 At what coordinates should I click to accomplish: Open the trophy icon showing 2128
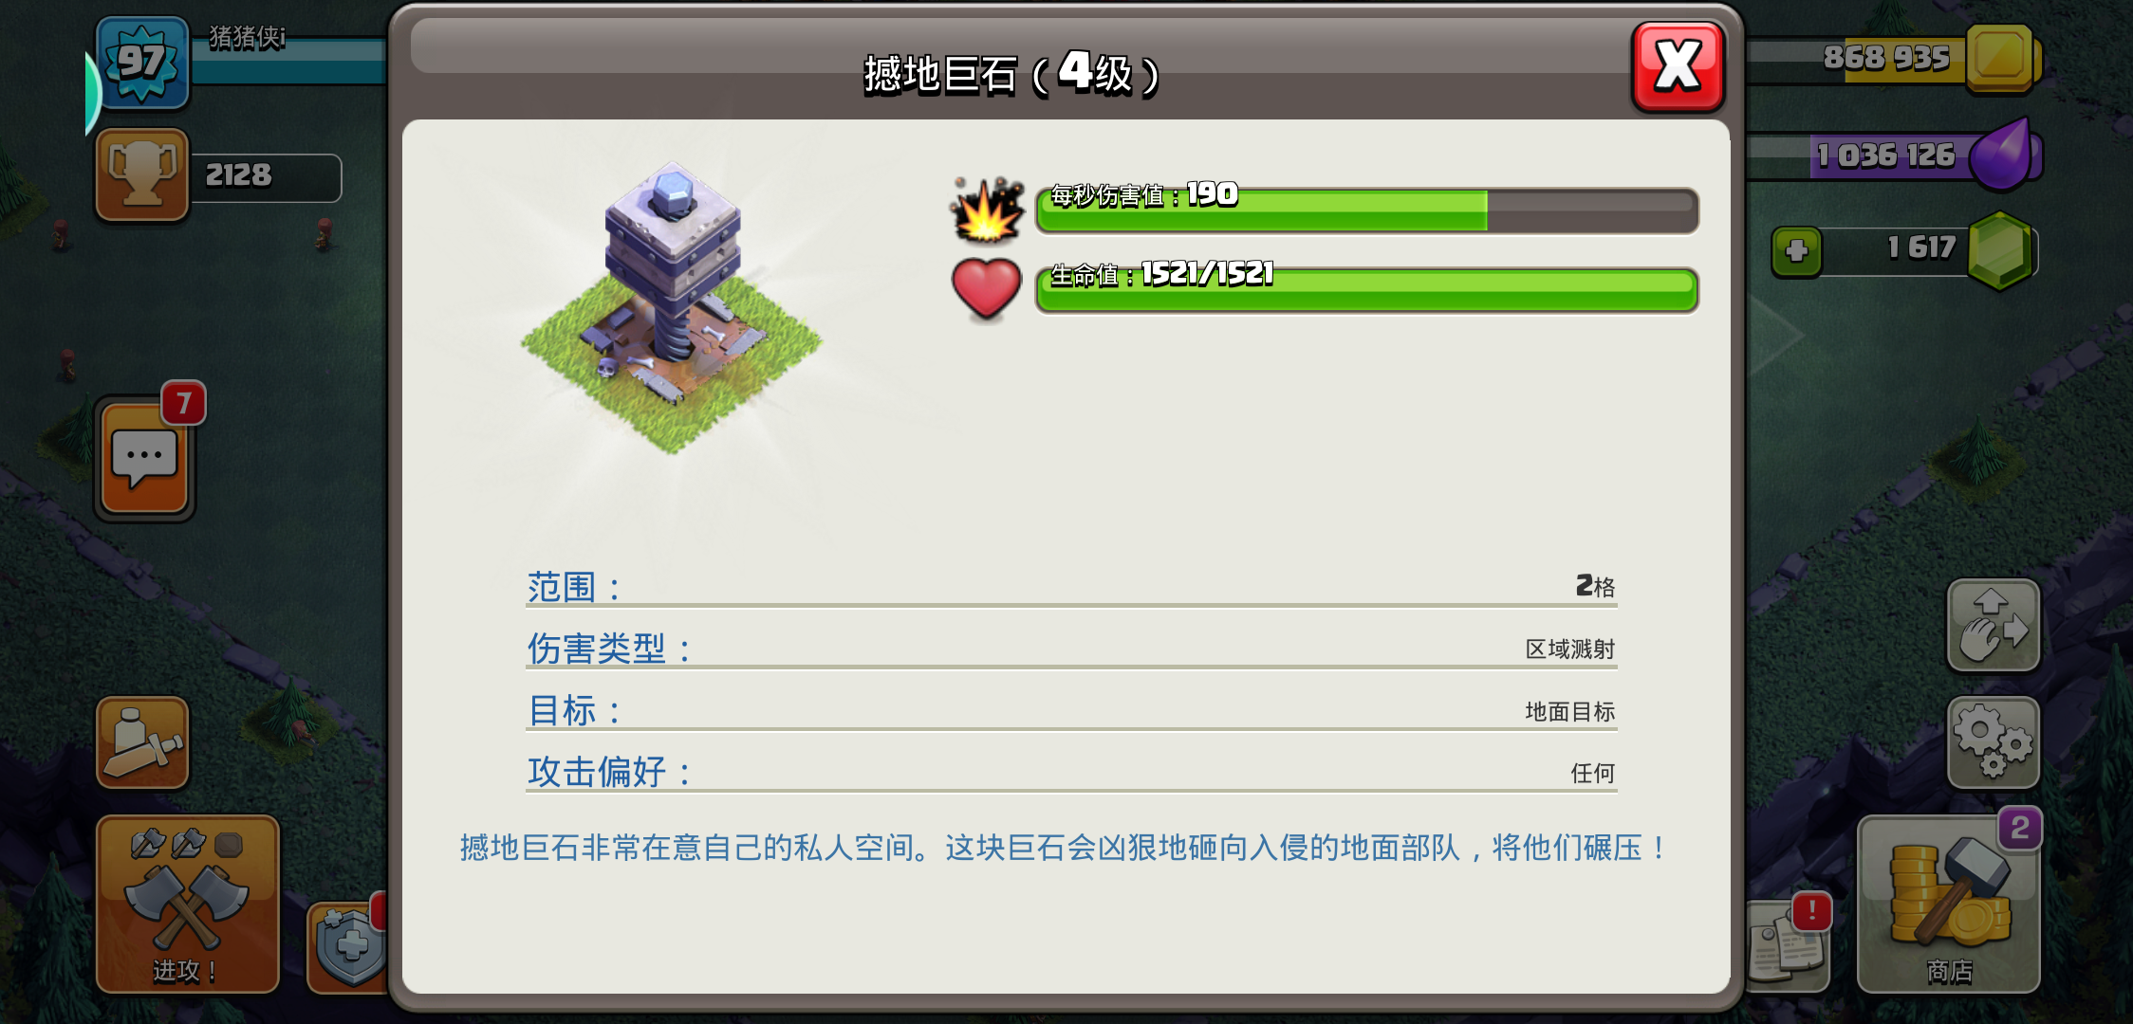142,175
